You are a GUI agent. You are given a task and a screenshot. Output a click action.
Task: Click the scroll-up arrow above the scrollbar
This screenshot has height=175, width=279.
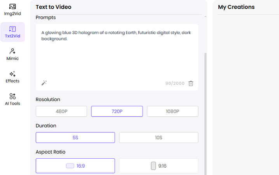[205, 17]
